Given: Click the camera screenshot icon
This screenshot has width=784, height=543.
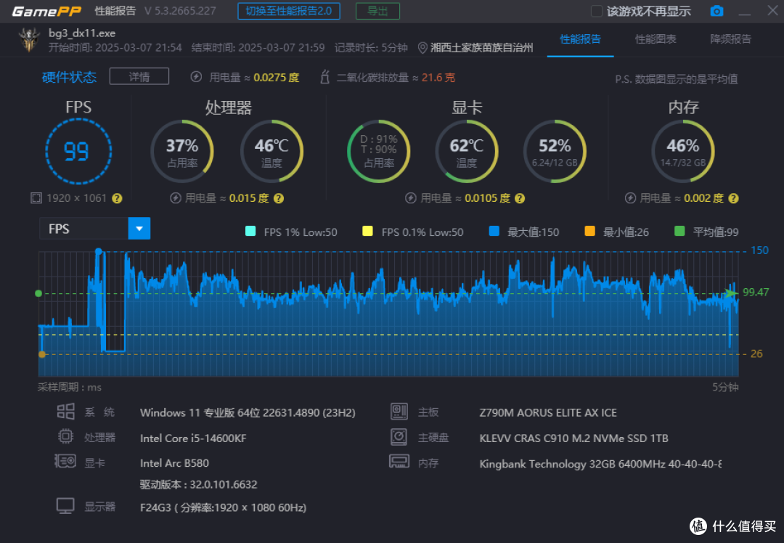Looking at the screenshot, I should [x=716, y=11].
